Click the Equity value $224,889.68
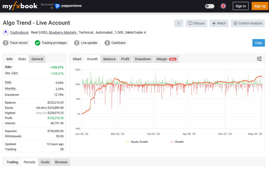This screenshot has height=169, width=269. click(x=55, y=108)
